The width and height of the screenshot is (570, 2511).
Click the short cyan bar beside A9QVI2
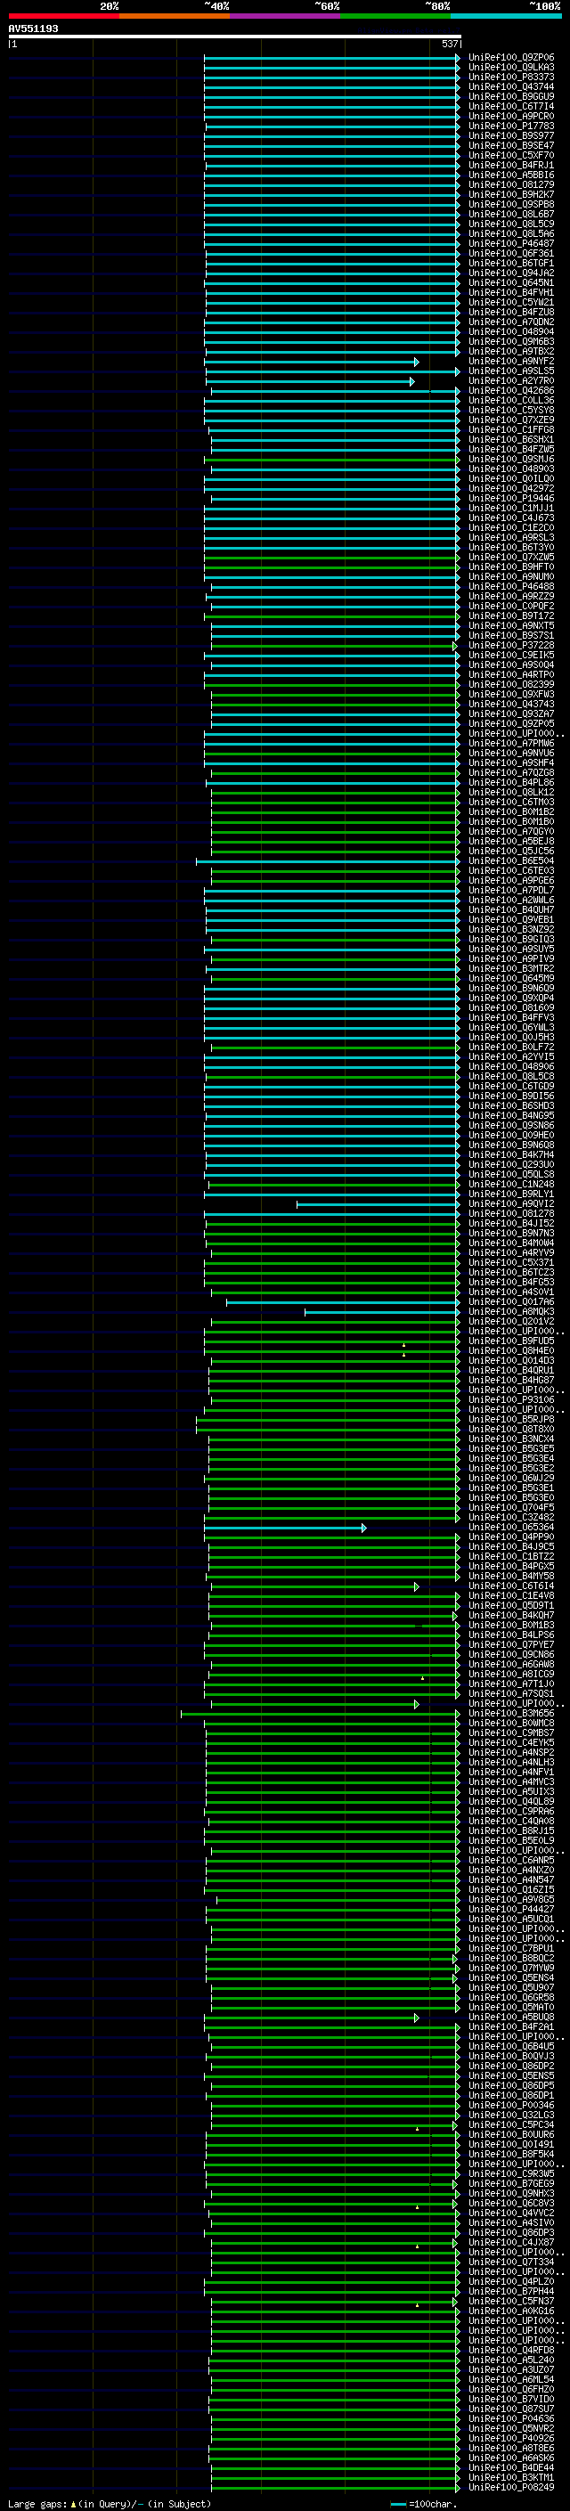[378, 1204]
